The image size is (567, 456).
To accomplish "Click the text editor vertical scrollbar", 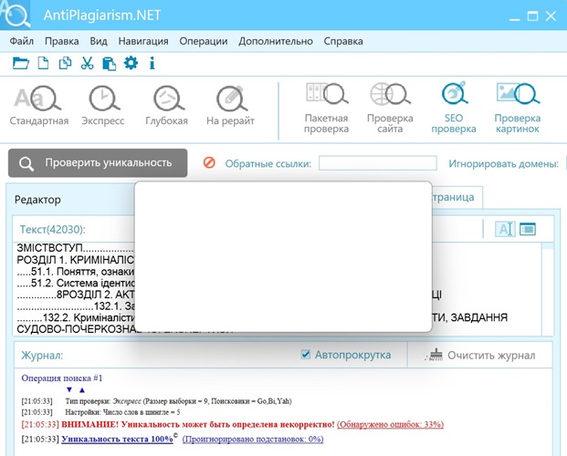I will tap(548, 288).
